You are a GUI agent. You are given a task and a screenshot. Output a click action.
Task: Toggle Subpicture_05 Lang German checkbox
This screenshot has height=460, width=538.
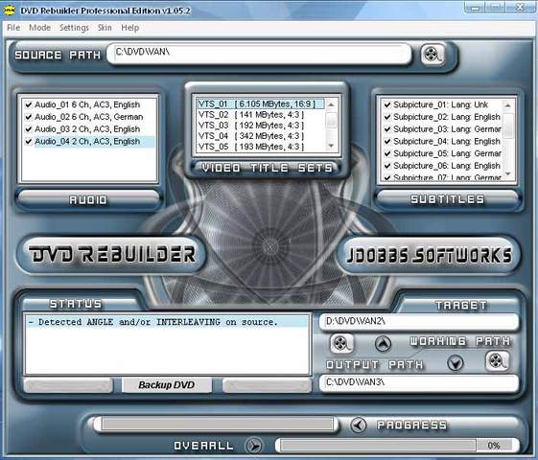(x=387, y=153)
